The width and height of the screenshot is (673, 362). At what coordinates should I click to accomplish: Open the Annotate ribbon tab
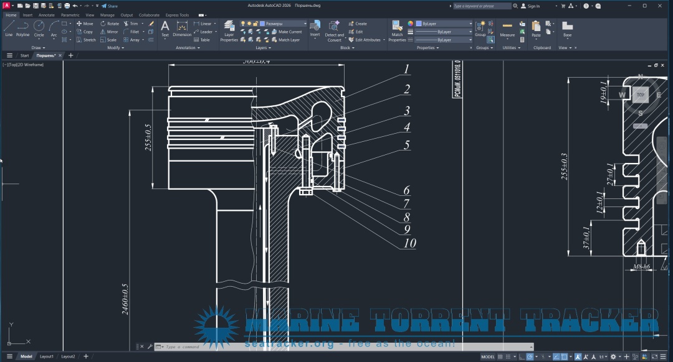point(46,15)
